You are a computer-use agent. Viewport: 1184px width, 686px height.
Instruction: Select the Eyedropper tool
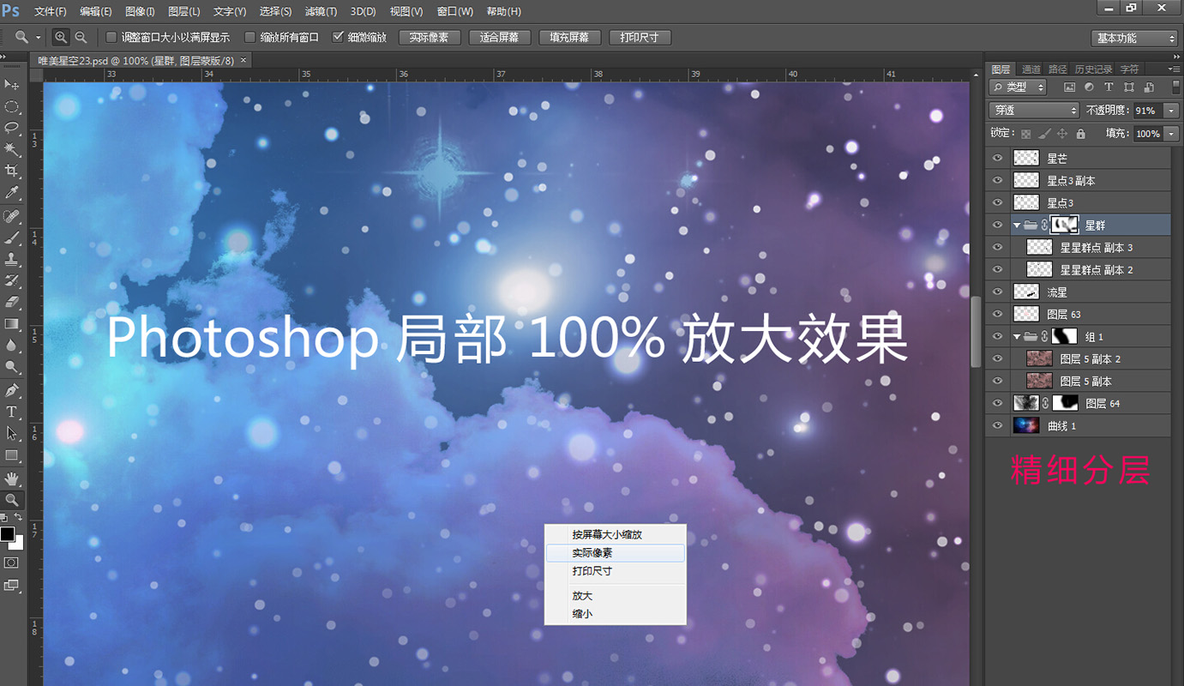tap(12, 193)
